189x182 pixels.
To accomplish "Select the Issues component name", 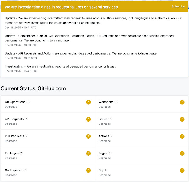I will [x=103, y=119].
